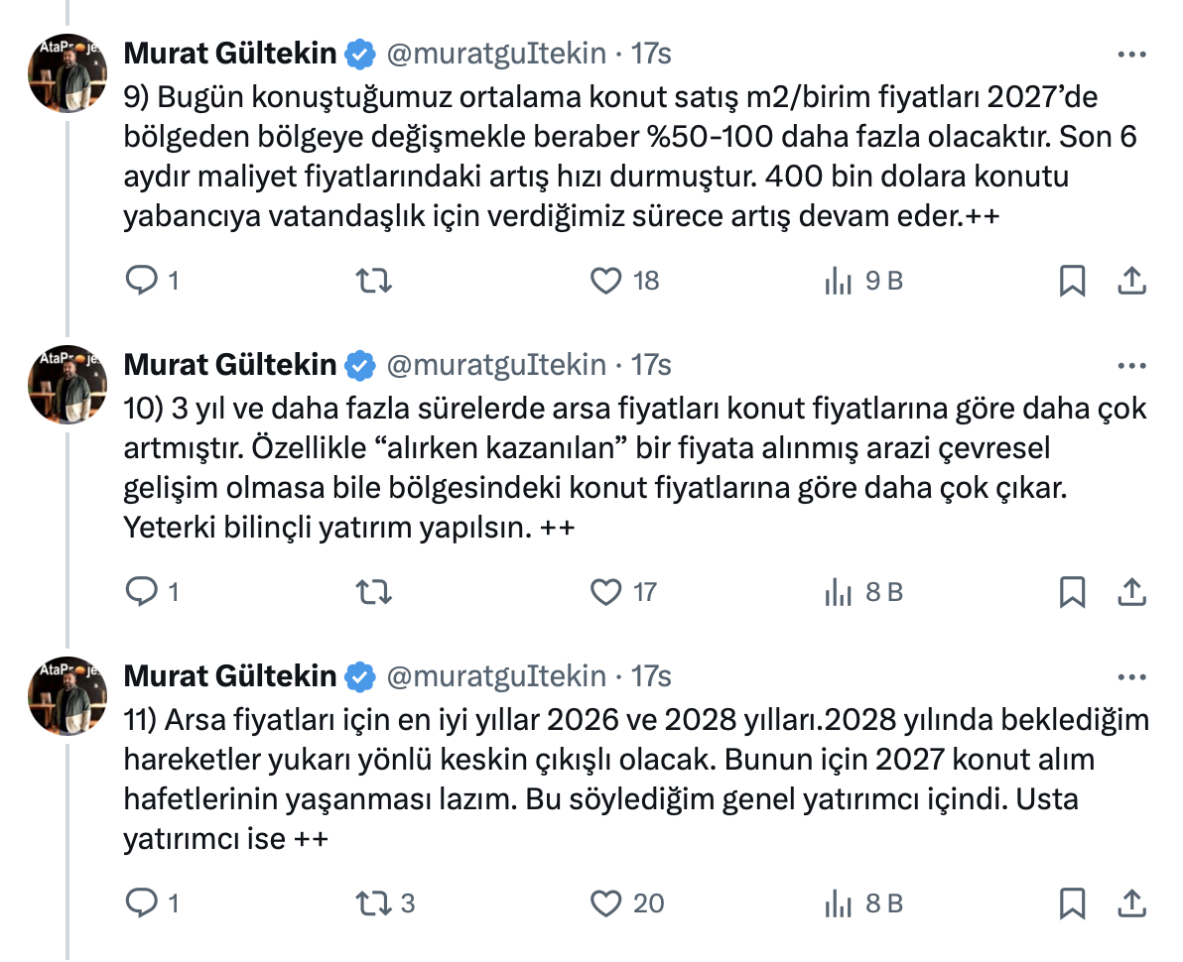Open more options for tweet 10
The width and height of the screenshot is (1183, 962).
[x=1131, y=366]
